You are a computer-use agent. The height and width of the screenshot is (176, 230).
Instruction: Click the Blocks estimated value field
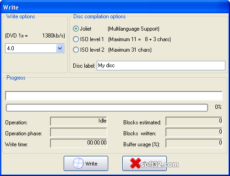click(194, 121)
